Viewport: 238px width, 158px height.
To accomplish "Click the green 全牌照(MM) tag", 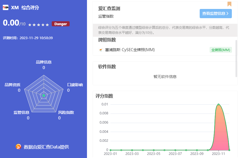I will (221, 50).
